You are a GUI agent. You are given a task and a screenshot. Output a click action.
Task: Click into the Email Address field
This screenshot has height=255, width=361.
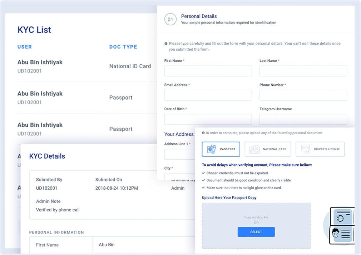[x=208, y=95]
